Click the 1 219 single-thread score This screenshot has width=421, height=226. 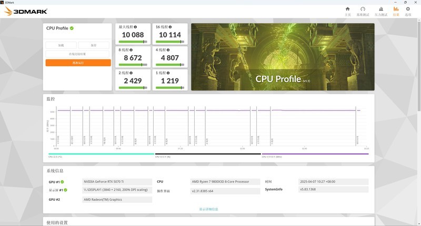170,81
